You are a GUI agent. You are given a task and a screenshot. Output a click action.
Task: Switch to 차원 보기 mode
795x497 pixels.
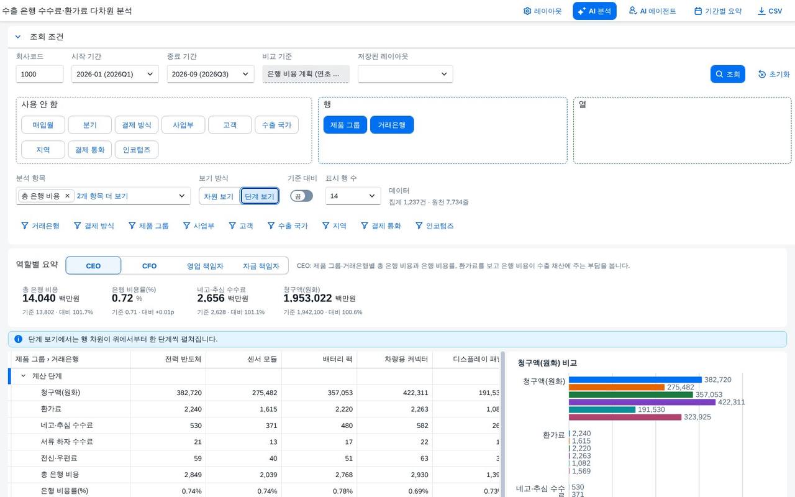[x=219, y=196]
